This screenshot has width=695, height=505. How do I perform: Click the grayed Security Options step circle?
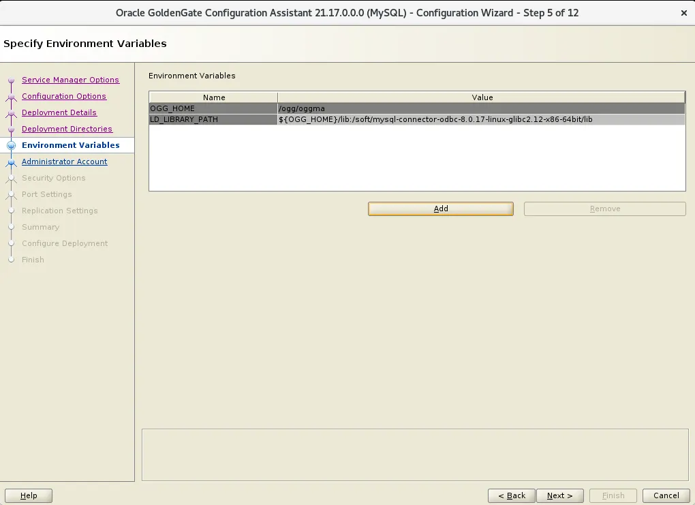point(11,178)
